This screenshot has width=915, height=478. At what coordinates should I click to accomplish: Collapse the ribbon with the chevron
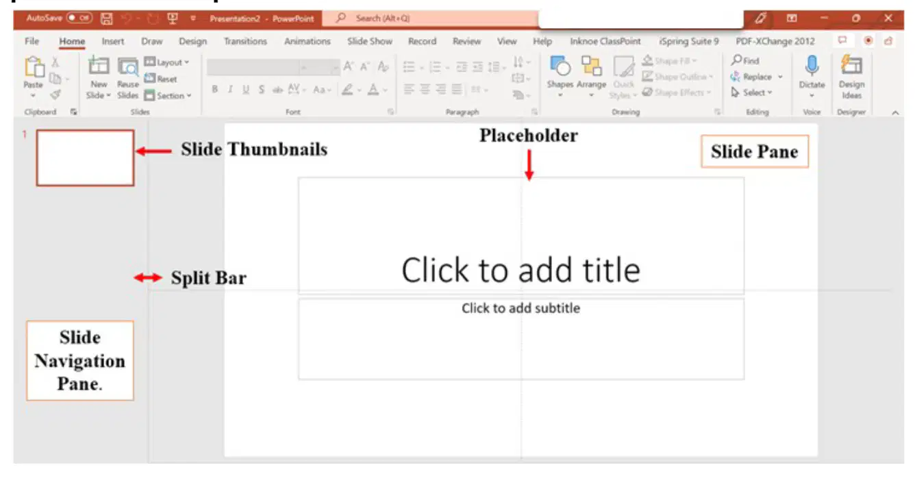tap(897, 112)
